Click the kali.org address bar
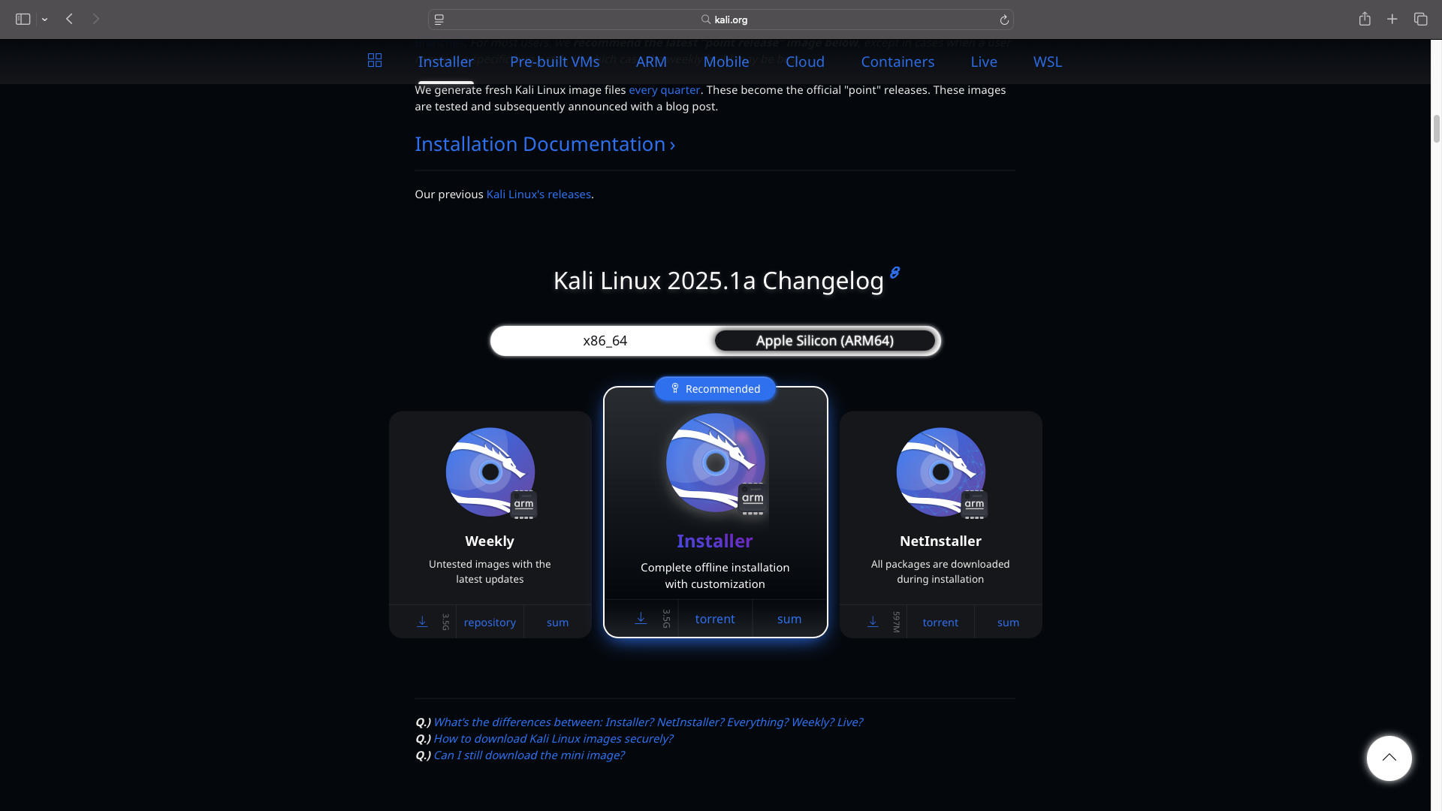Screen dimensions: 1442x811 [721, 20]
